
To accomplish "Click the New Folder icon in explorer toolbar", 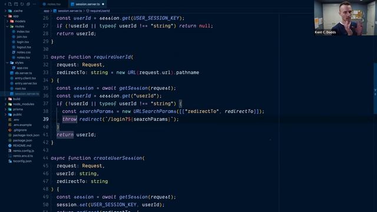I will 16,4.
